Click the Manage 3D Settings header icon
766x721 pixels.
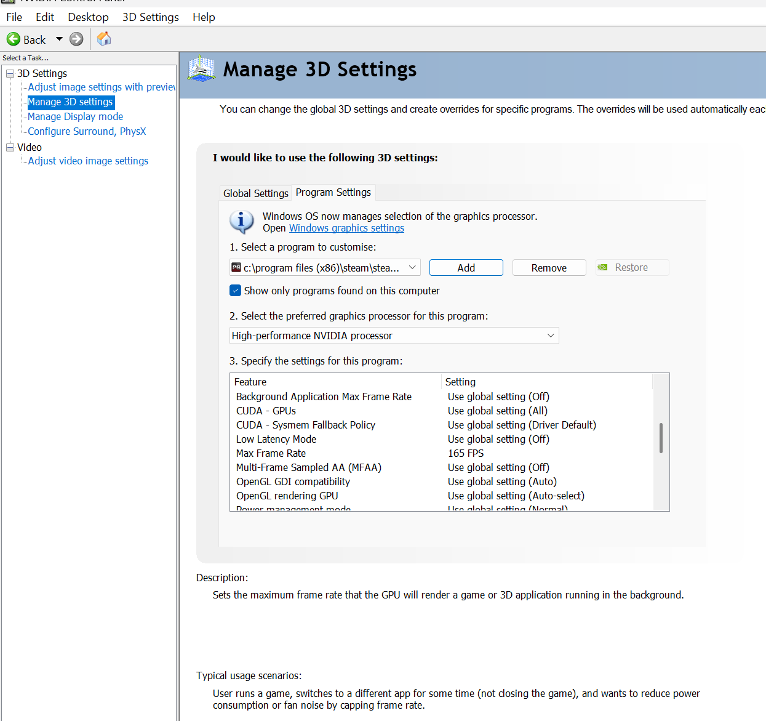point(201,69)
